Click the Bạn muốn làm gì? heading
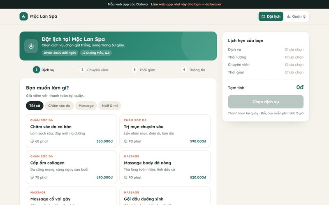Viewport: 329px width, 205px height. (x=47, y=88)
